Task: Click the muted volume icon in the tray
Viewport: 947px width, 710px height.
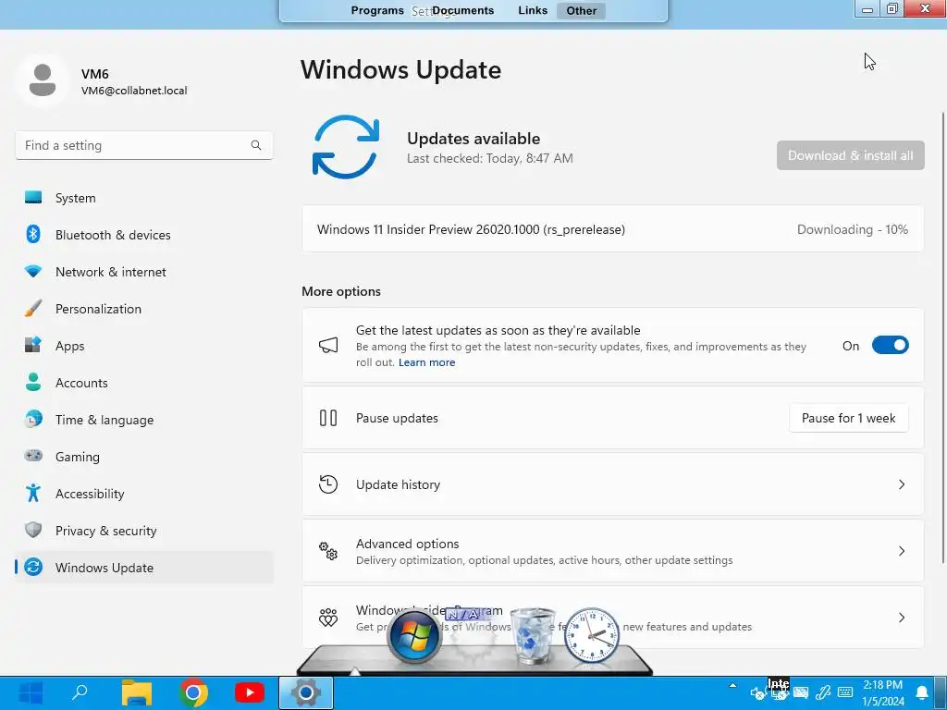Action: click(756, 693)
